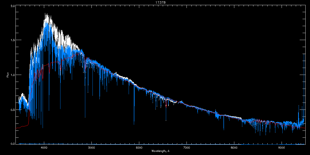Click the 0.0 flux tick label

(x=12, y=144)
